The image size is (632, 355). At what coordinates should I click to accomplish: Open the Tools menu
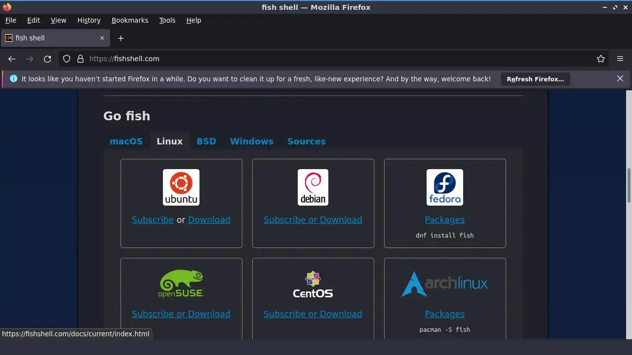tap(167, 20)
